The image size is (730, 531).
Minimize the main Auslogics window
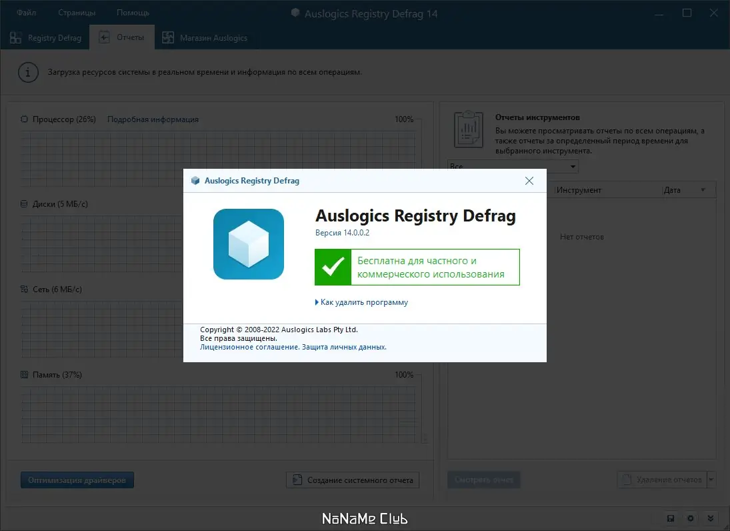(659, 13)
